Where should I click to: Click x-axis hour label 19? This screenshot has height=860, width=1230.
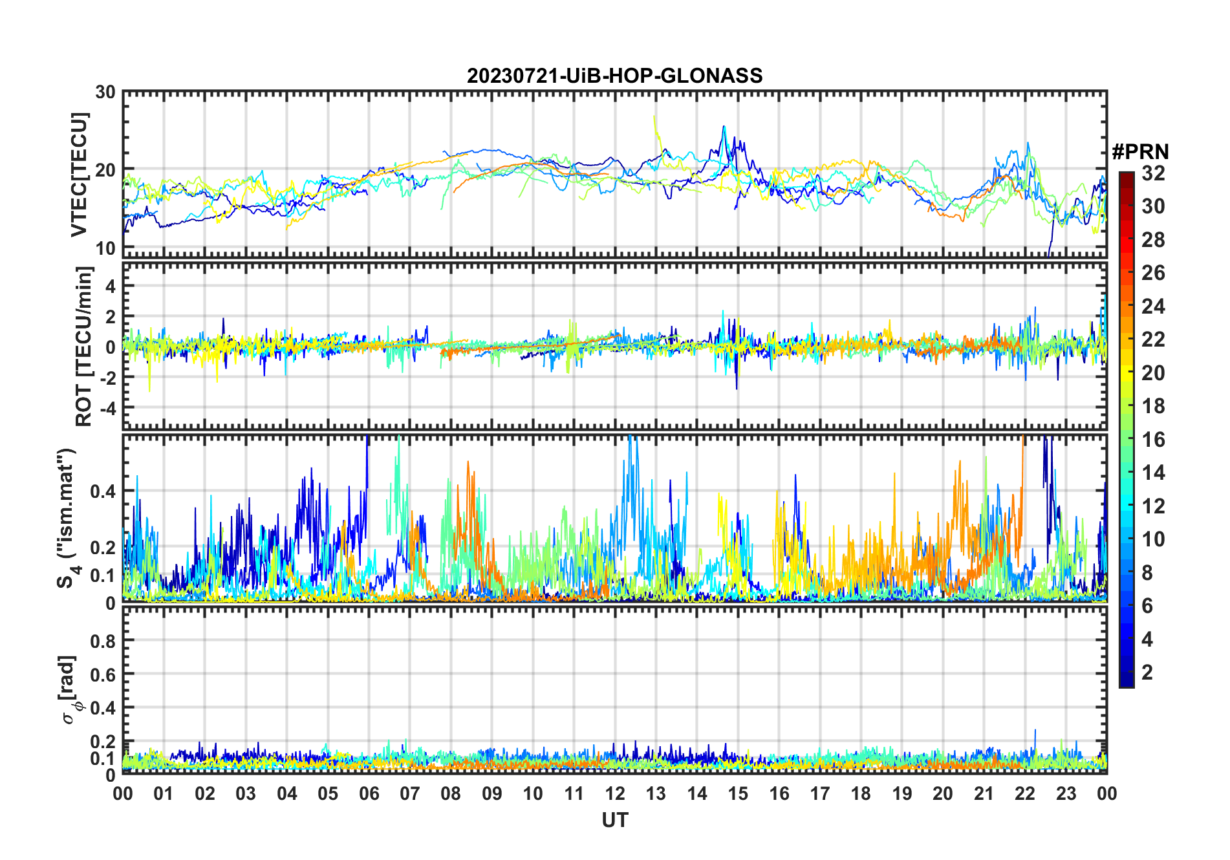902,793
